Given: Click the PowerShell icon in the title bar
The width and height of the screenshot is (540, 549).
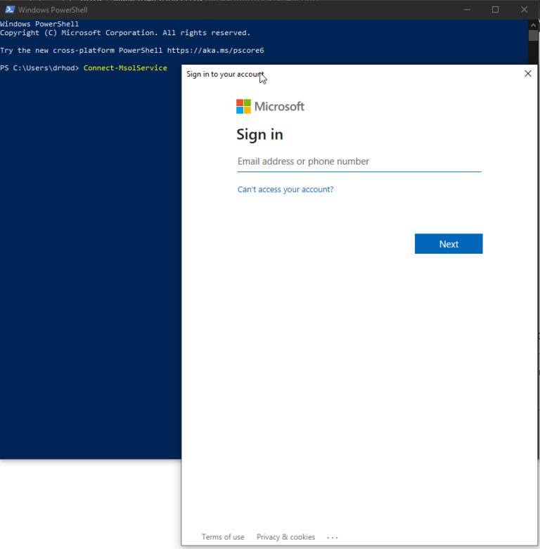Looking at the screenshot, I should [10, 10].
